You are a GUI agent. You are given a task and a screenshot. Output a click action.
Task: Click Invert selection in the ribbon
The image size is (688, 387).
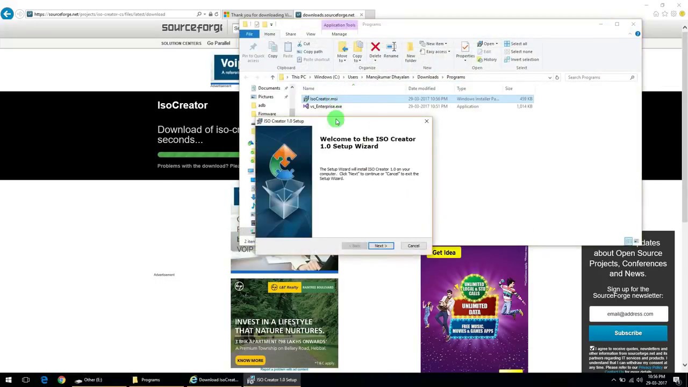[521, 60]
